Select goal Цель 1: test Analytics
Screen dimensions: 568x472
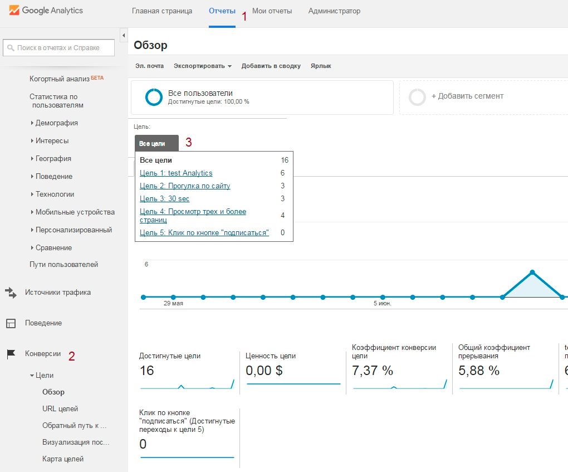click(x=176, y=173)
